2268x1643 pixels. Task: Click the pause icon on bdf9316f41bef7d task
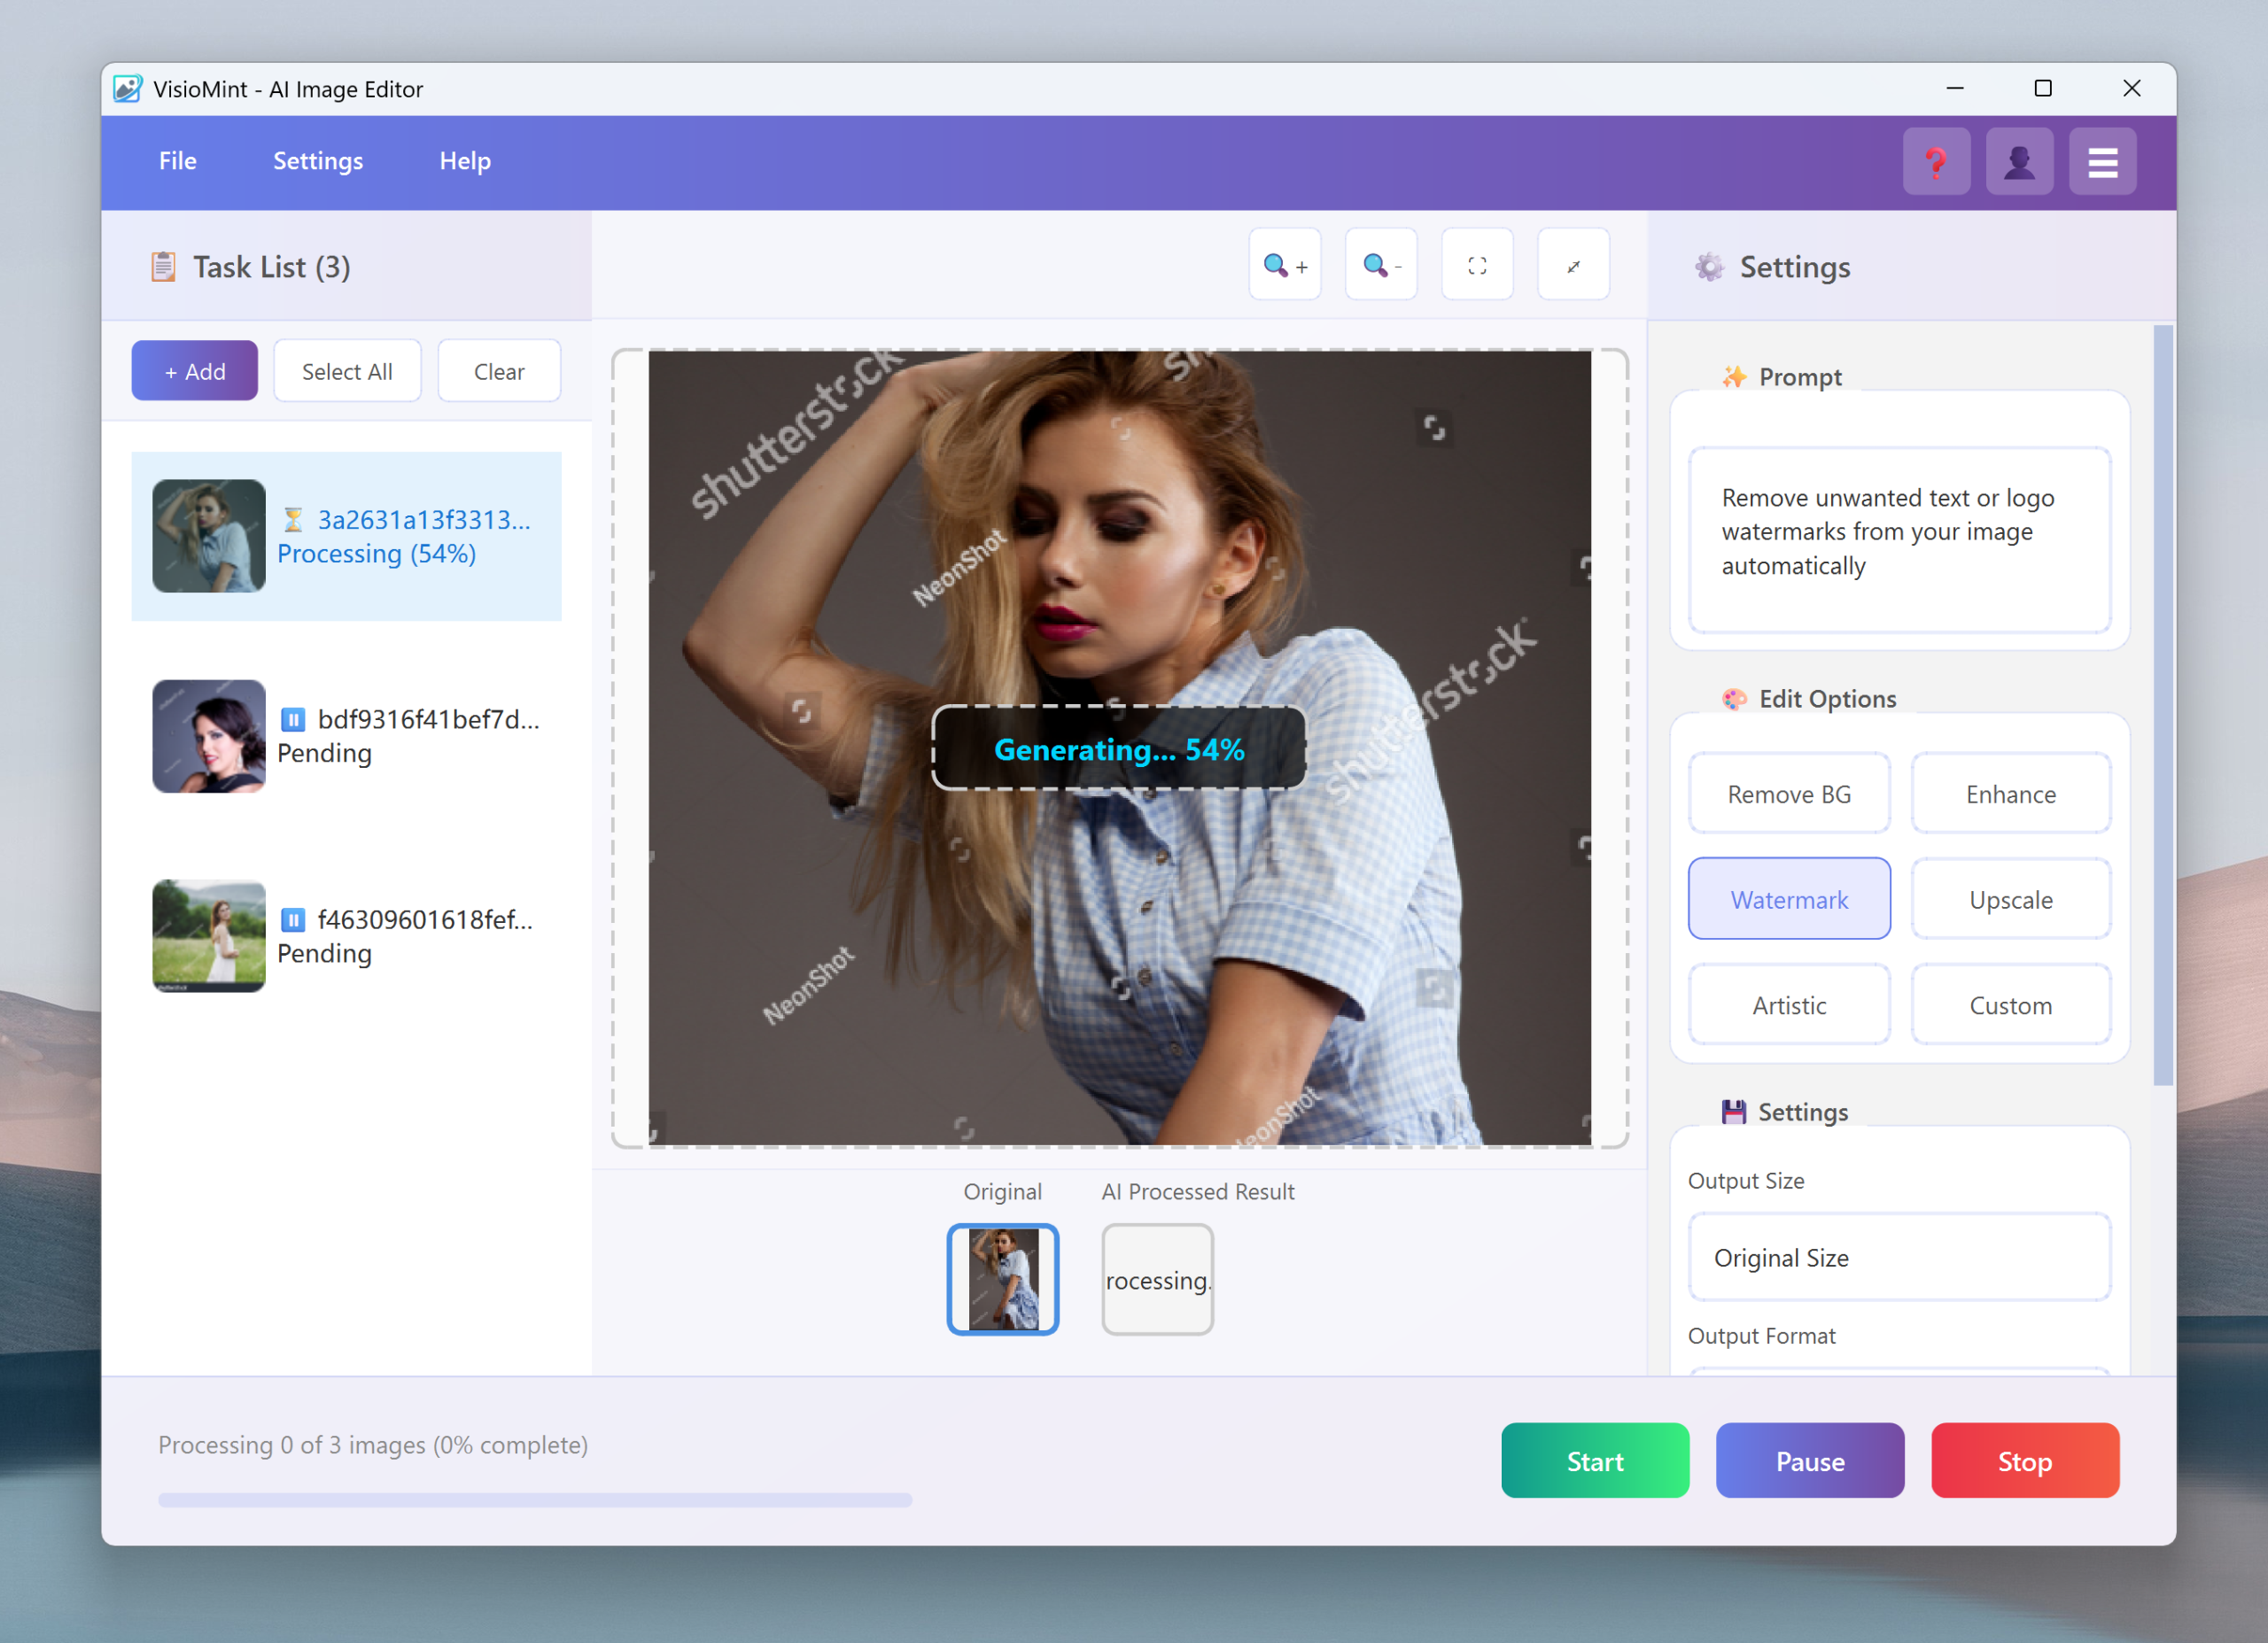click(x=292, y=719)
